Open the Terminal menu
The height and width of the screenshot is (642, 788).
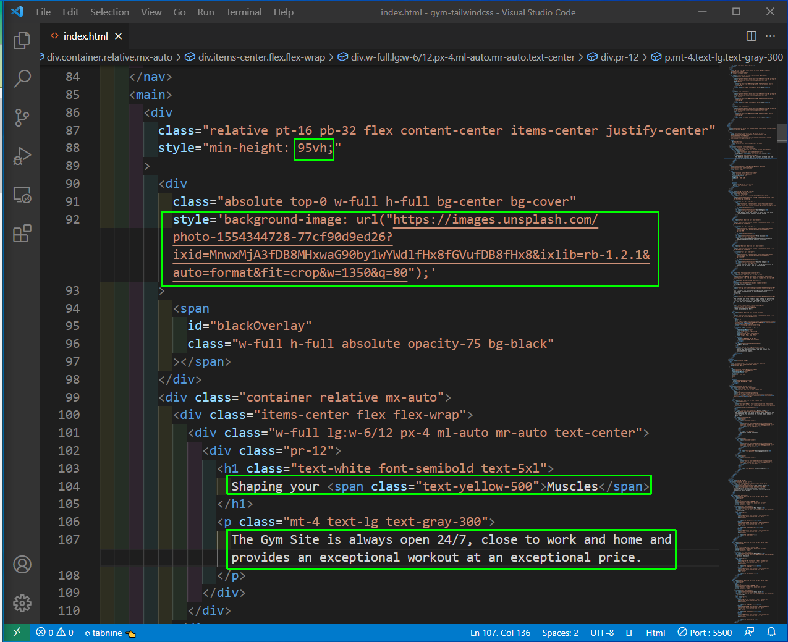(x=244, y=12)
